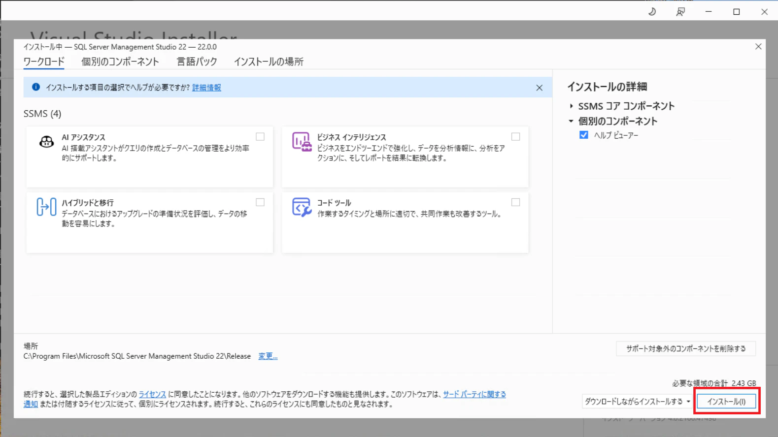Open the ダウンロードしながらインストールする dropdown
This screenshot has width=778, height=437.
(x=637, y=402)
